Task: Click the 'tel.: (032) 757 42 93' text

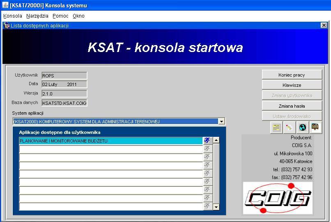Action: click(292, 169)
